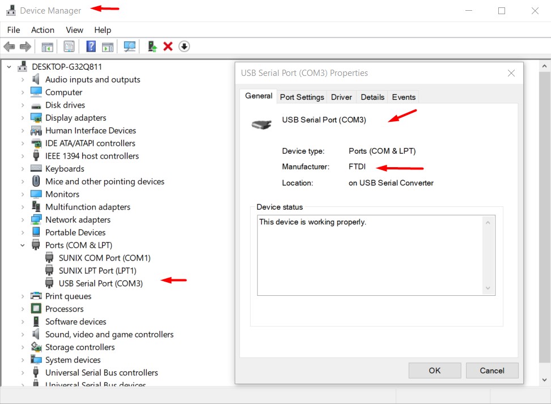Maximize the Device Manager window

(502, 11)
